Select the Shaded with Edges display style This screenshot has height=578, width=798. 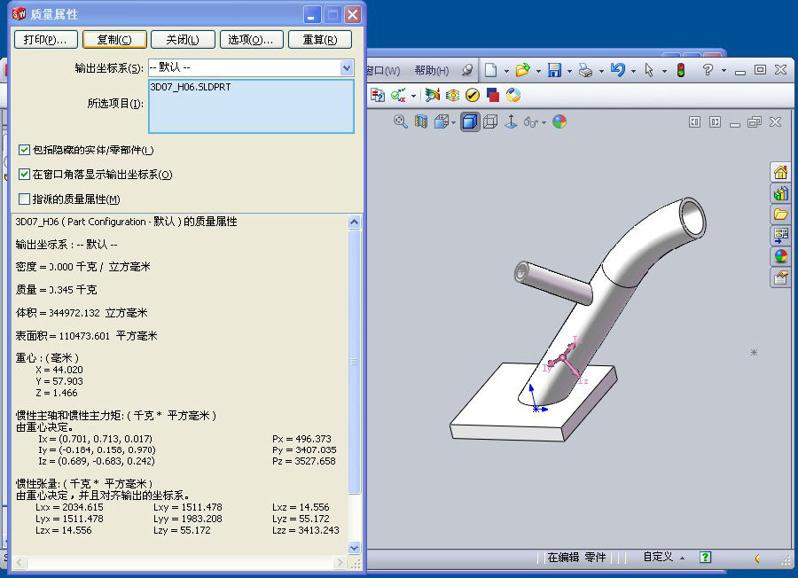point(470,122)
